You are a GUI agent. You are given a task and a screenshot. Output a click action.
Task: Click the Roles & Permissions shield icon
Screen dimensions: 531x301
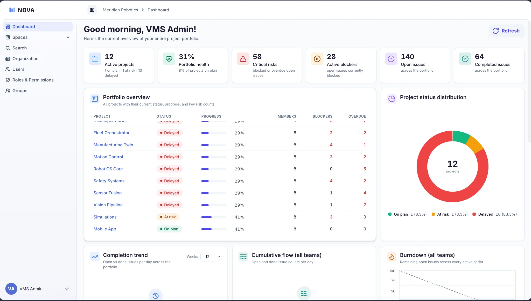click(x=8, y=80)
